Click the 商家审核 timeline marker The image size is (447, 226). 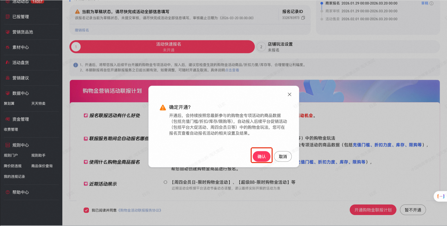[x=322, y=11]
